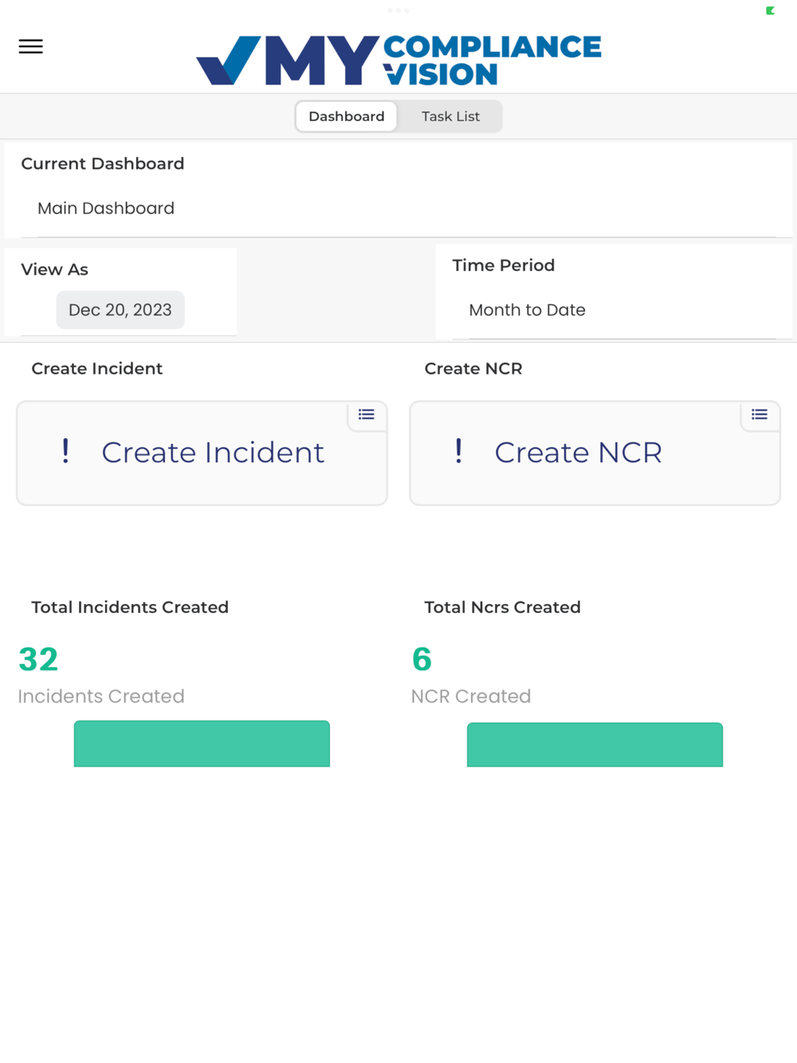Switch to the Dashboard tab
The width and height of the screenshot is (797, 1063).
347,116
